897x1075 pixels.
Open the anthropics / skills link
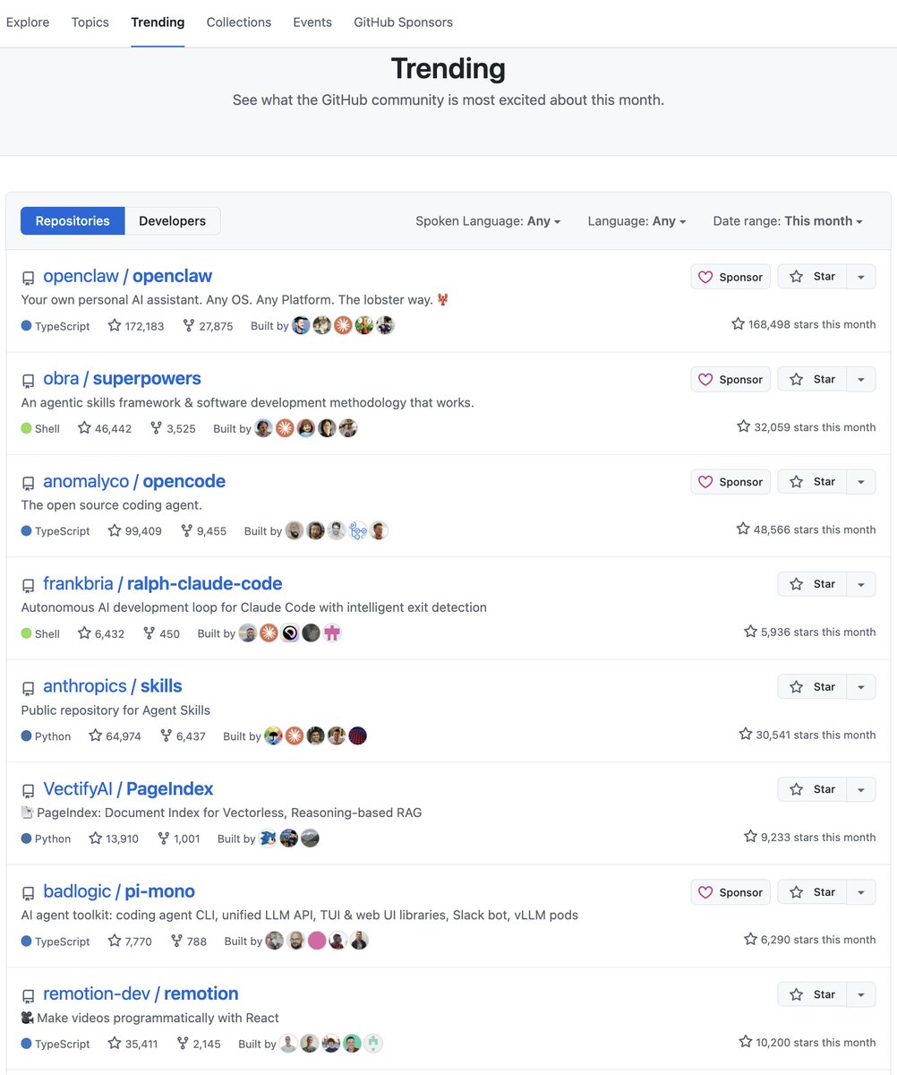tap(113, 686)
